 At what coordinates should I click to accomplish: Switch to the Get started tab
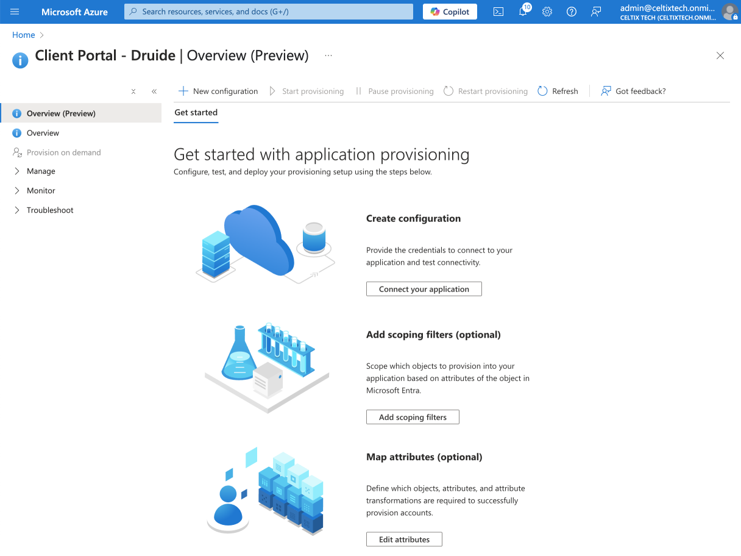[x=196, y=113]
